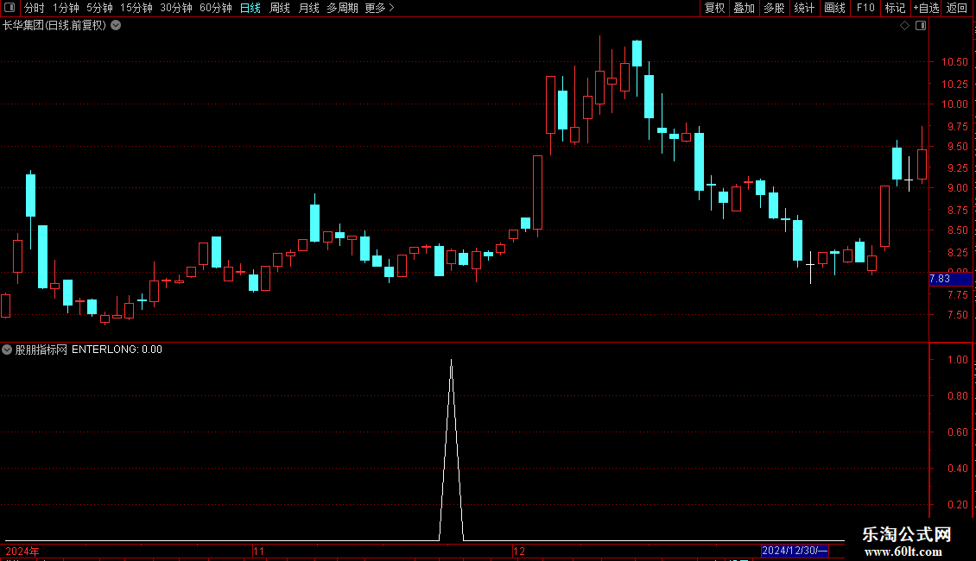Select the 日线 daily period
This screenshot has width=976, height=561.
click(250, 8)
